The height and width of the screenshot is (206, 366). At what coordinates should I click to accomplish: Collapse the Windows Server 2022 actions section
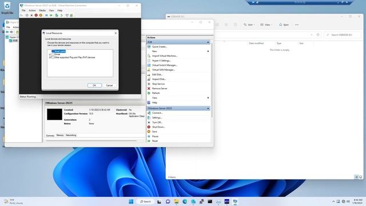[x=208, y=108]
